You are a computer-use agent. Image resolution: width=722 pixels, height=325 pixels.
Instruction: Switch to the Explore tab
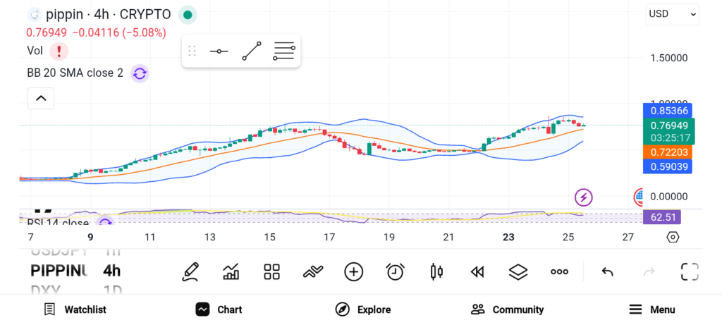[362, 309]
